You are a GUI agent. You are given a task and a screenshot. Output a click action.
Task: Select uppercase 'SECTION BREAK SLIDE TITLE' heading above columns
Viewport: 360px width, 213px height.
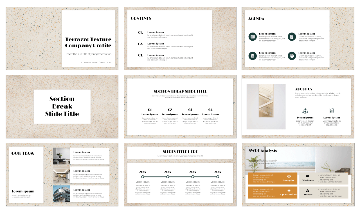[x=180, y=91]
